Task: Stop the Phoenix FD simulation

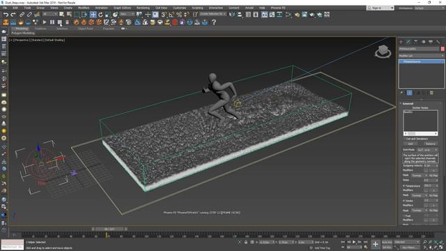Action: point(59,22)
